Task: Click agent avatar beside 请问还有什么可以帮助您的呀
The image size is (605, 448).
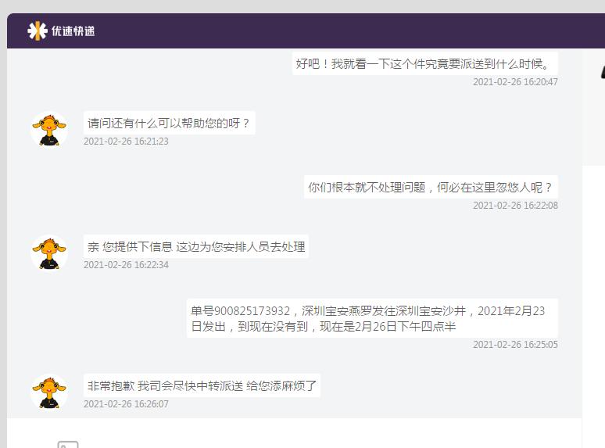Action: coord(49,130)
